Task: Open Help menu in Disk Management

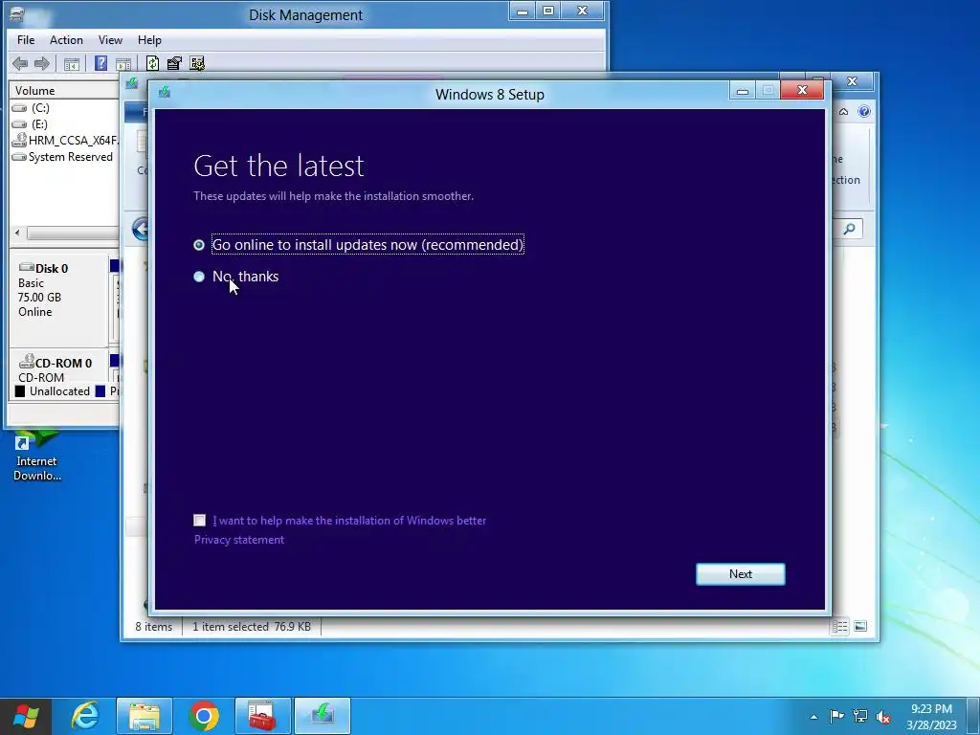Action: coord(149,40)
